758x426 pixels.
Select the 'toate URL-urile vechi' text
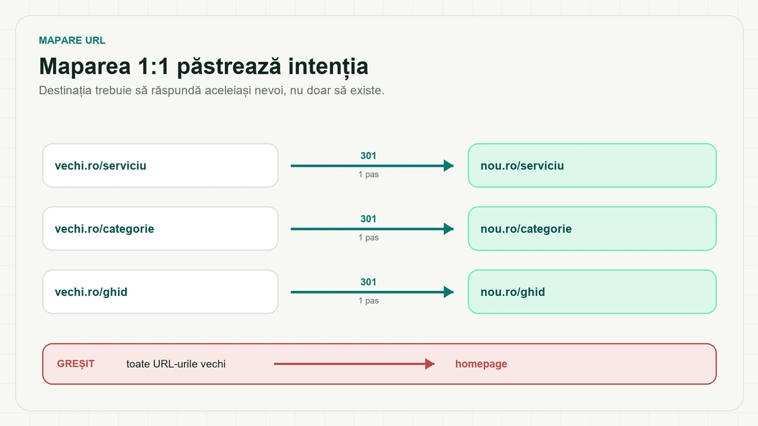coord(176,364)
